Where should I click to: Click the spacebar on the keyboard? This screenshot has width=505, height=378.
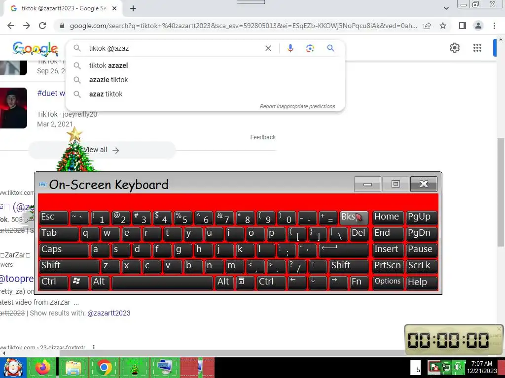tap(162, 283)
